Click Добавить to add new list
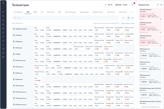 [18, 12]
